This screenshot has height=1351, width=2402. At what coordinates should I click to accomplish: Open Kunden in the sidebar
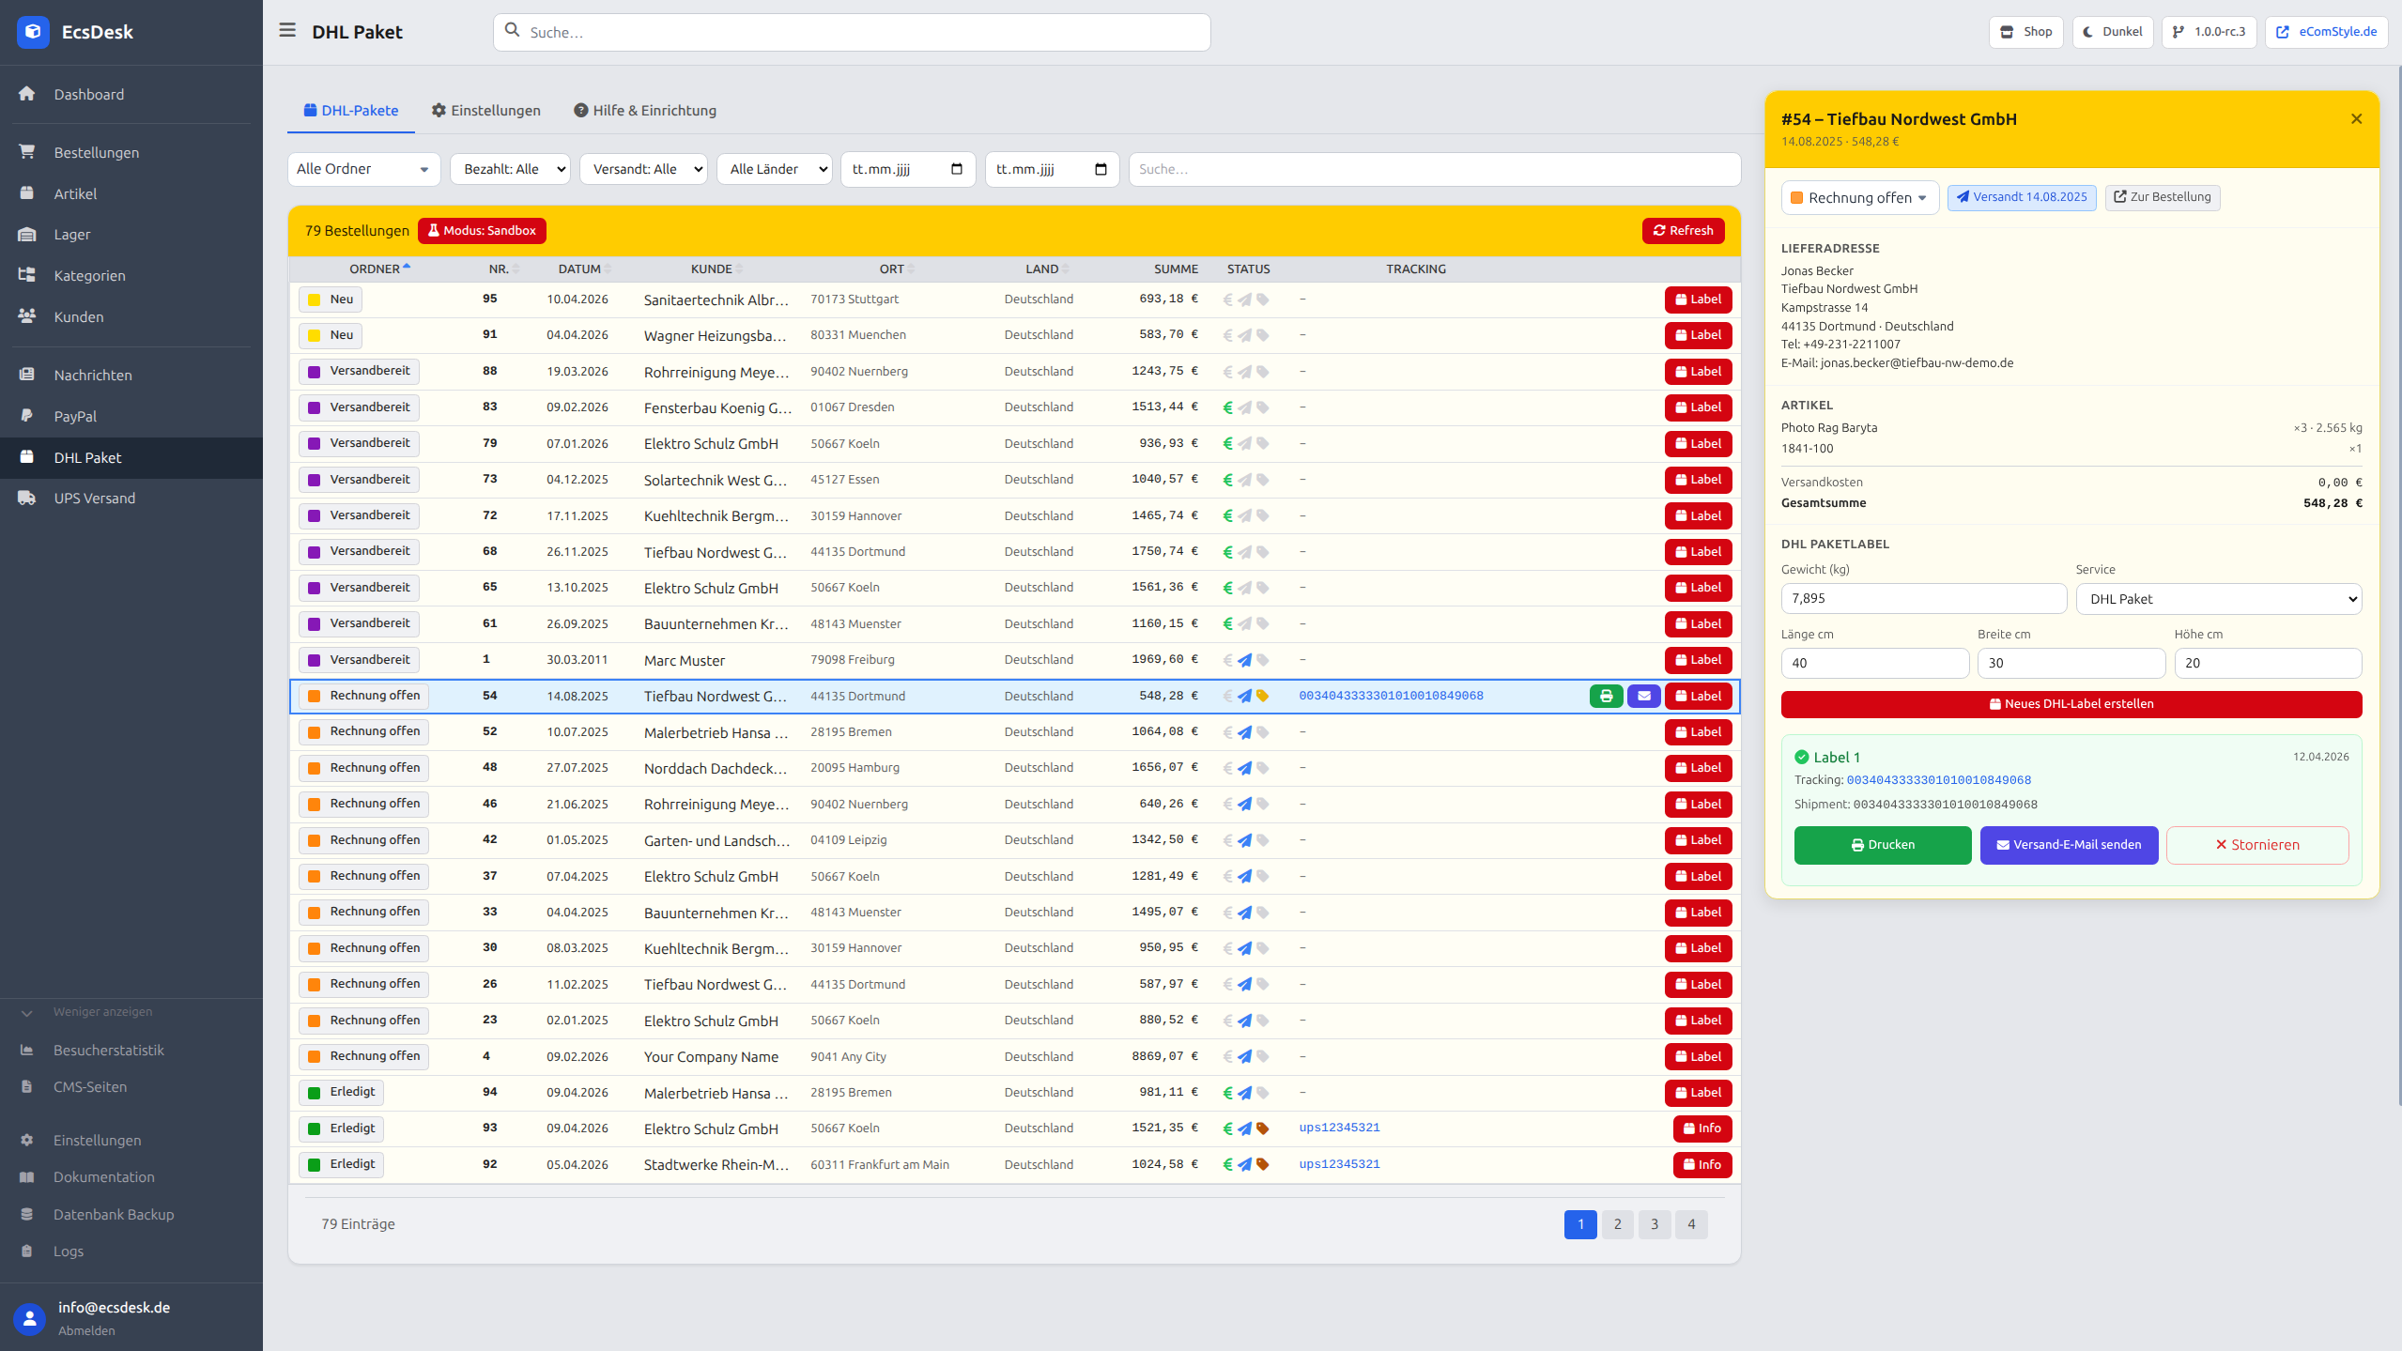(131, 316)
